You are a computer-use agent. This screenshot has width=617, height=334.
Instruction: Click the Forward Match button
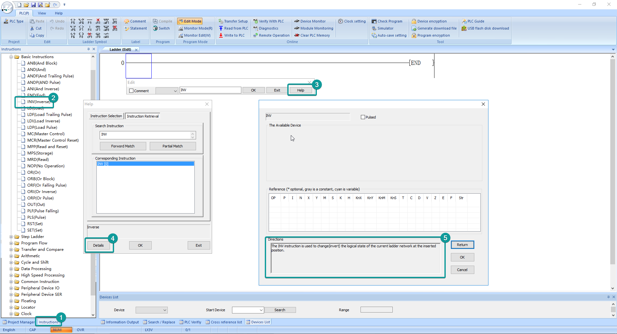tap(123, 146)
